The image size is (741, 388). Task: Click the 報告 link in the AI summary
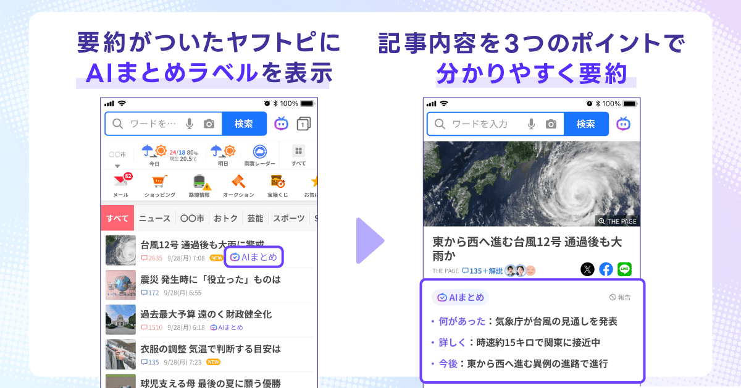[x=620, y=297]
